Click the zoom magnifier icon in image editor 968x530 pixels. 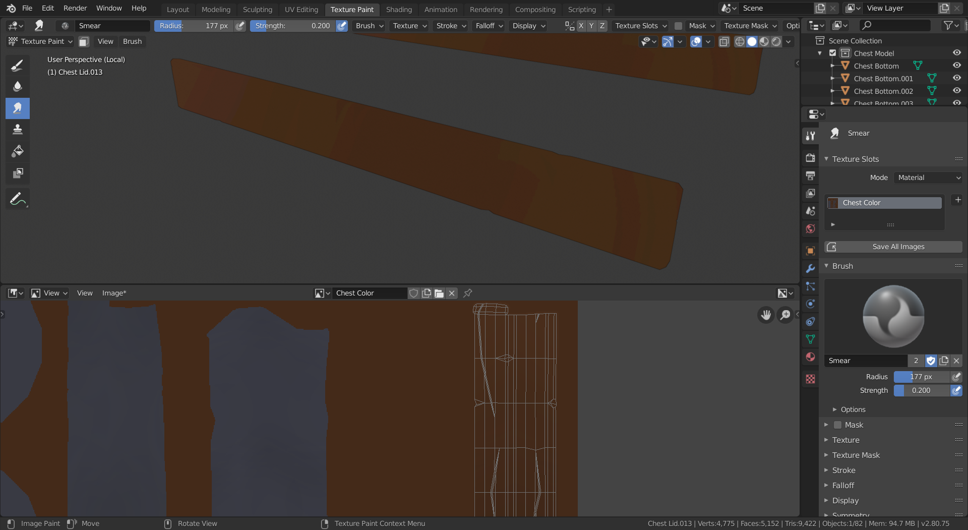point(785,315)
